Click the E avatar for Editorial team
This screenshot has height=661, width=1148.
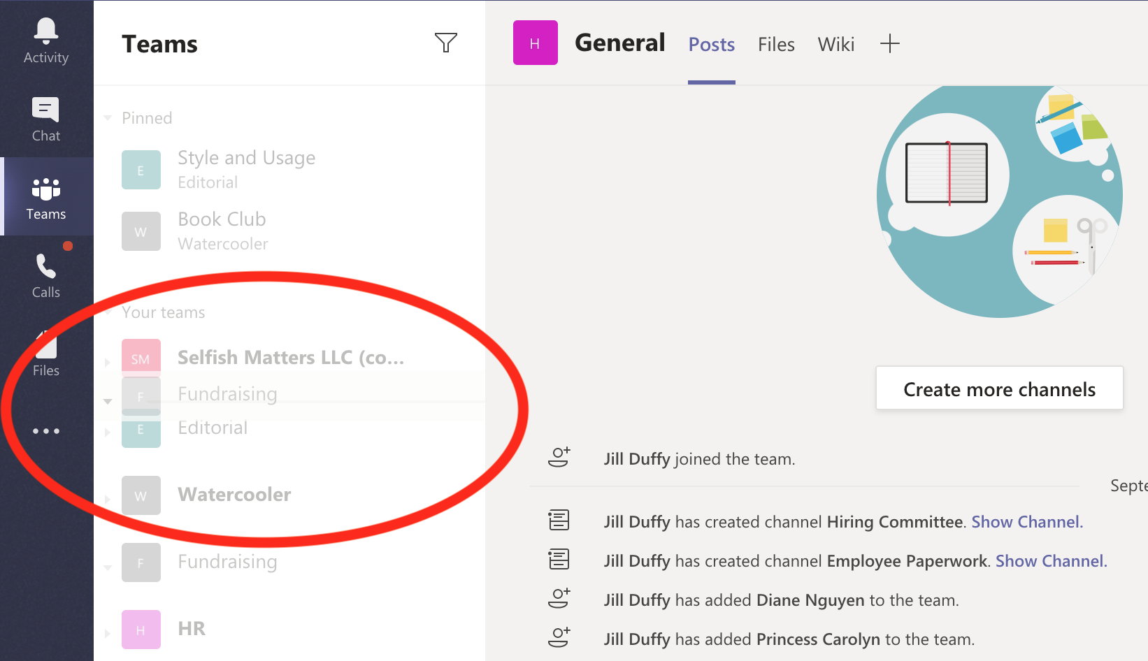pos(141,430)
